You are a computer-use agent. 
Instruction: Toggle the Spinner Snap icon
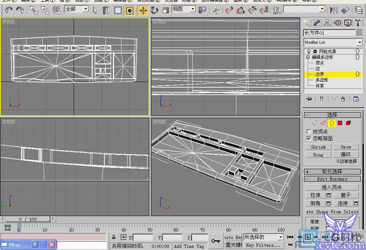click(264, 10)
